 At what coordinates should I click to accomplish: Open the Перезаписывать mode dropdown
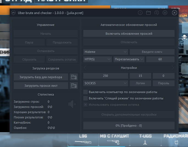click(129, 59)
